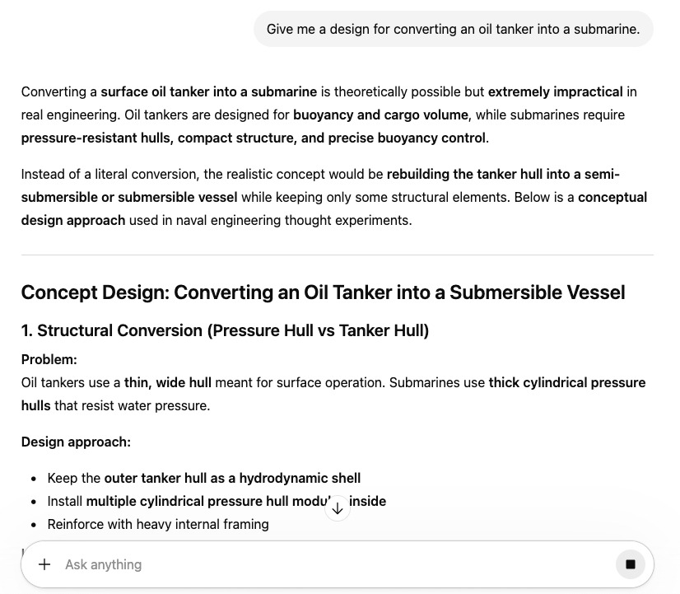Click the cylindrical pressure hull modules bullet
Screen dimensions: 680x594
(x=206, y=501)
